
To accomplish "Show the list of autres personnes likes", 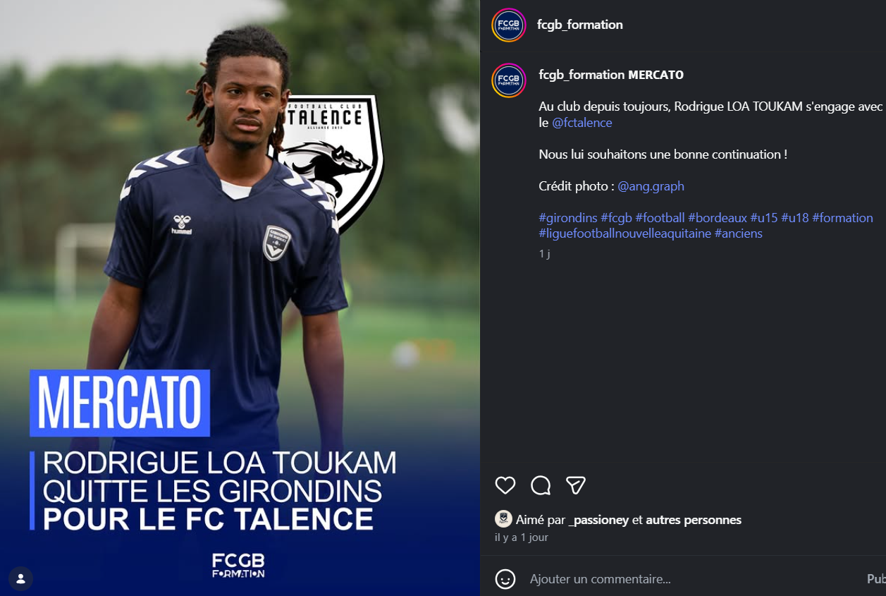I will (x=694, y=520).
